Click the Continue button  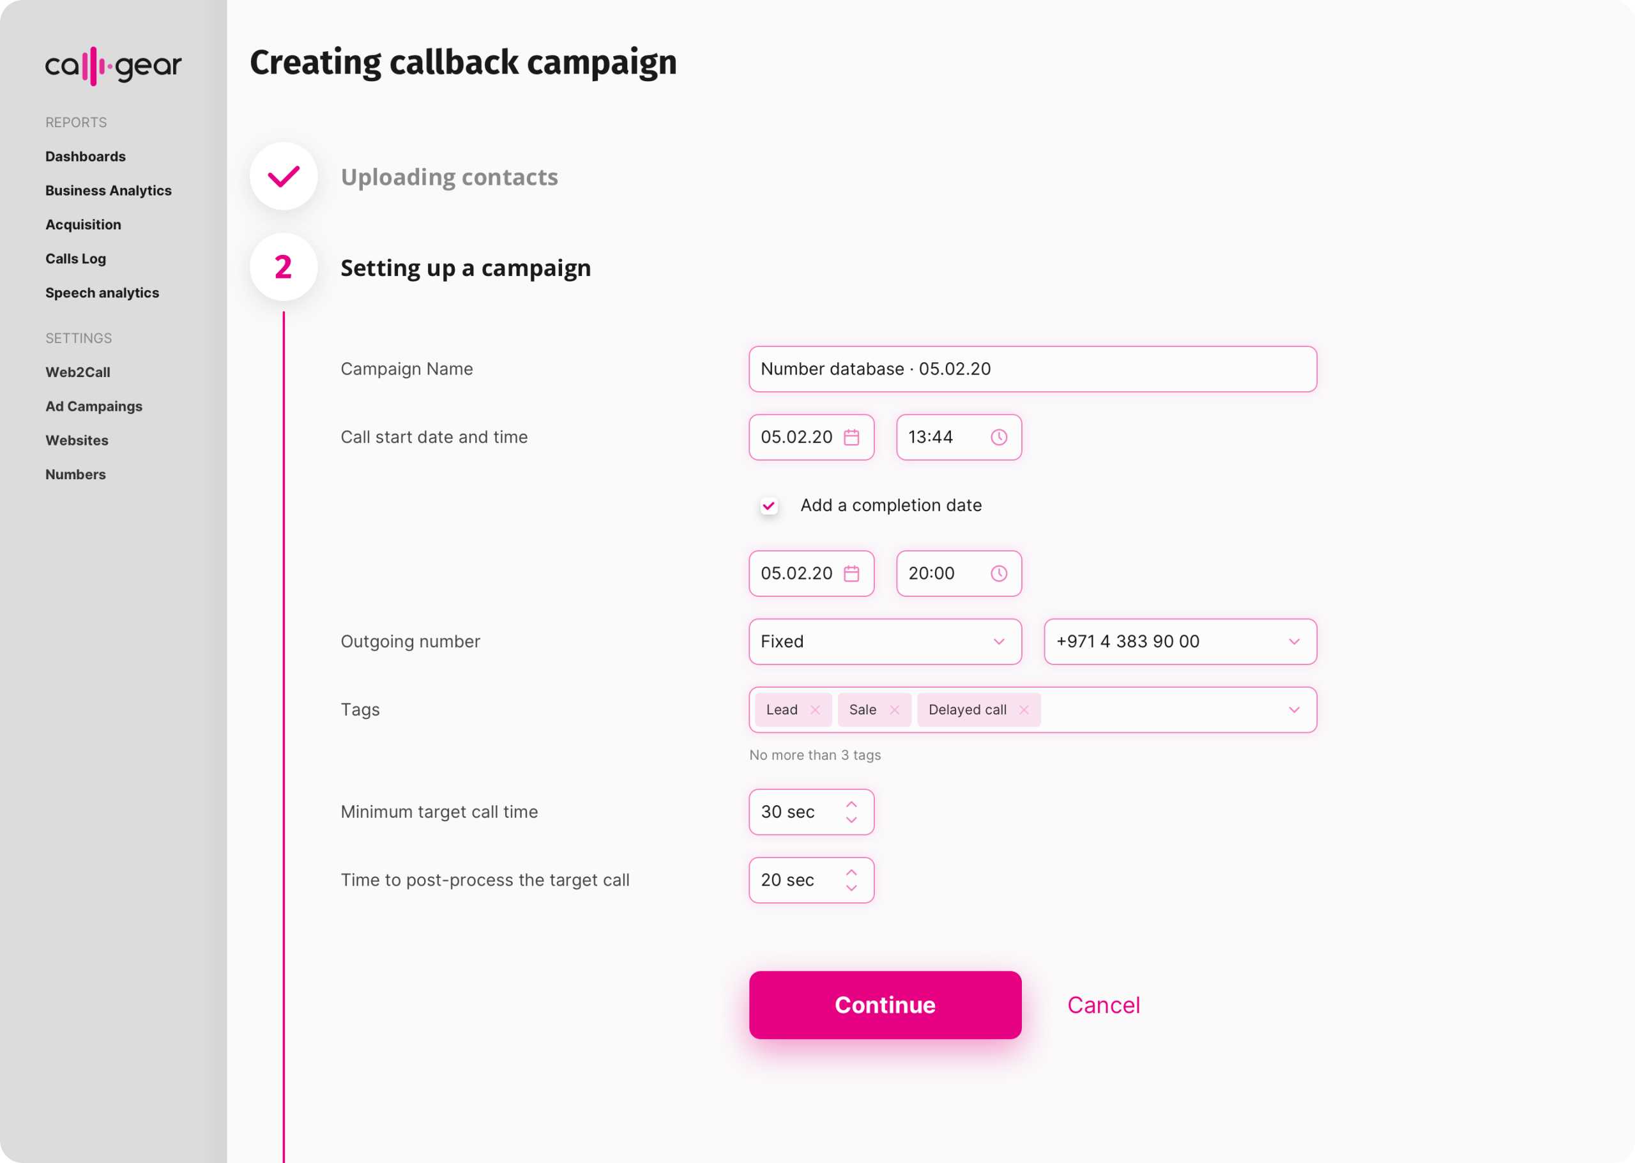point(885,1005)
